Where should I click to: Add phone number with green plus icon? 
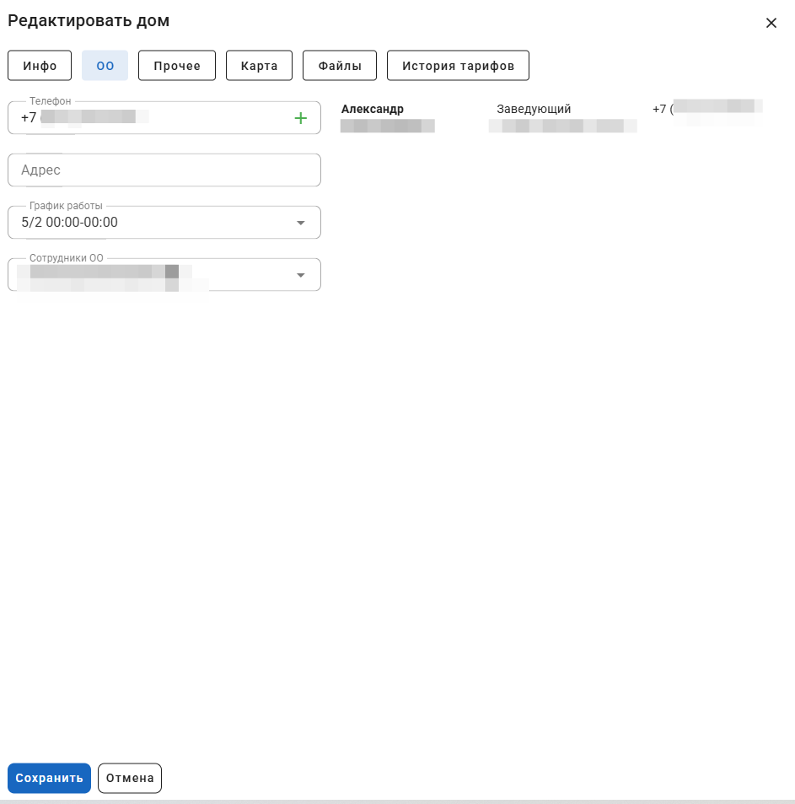(301, 118)
